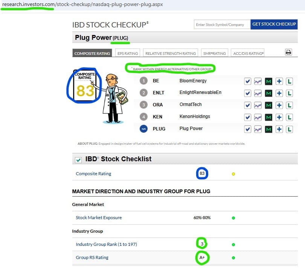Image resolution: width=305 pixels, height=268 pixels.
Task: Click the BE ticker symbol
Action: (156, 81)
